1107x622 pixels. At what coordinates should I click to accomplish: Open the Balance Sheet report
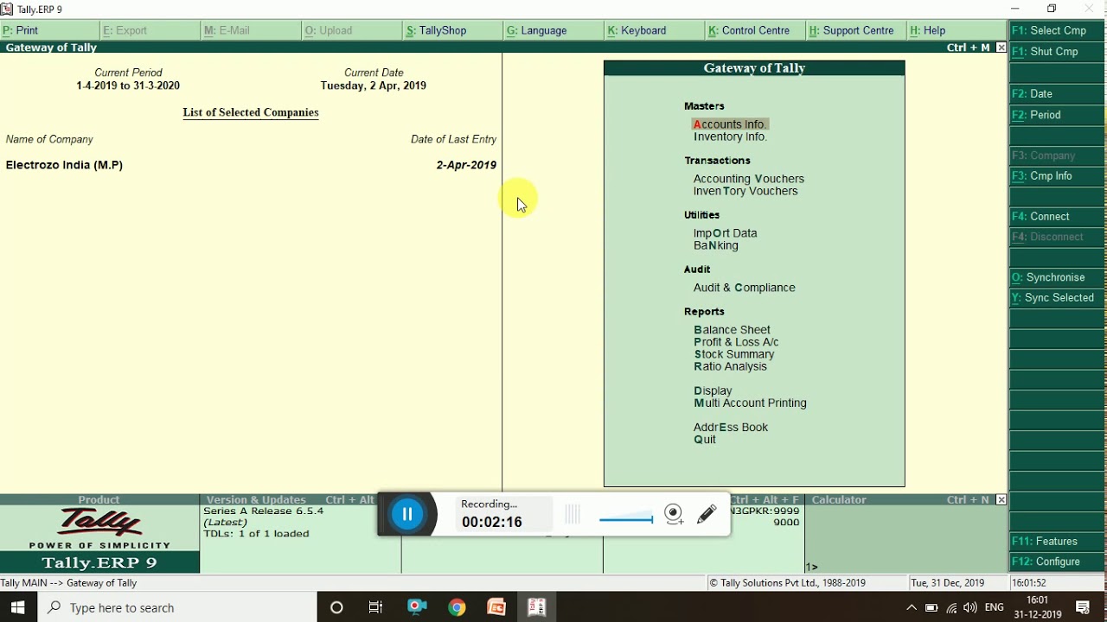[x=732, y=330]
